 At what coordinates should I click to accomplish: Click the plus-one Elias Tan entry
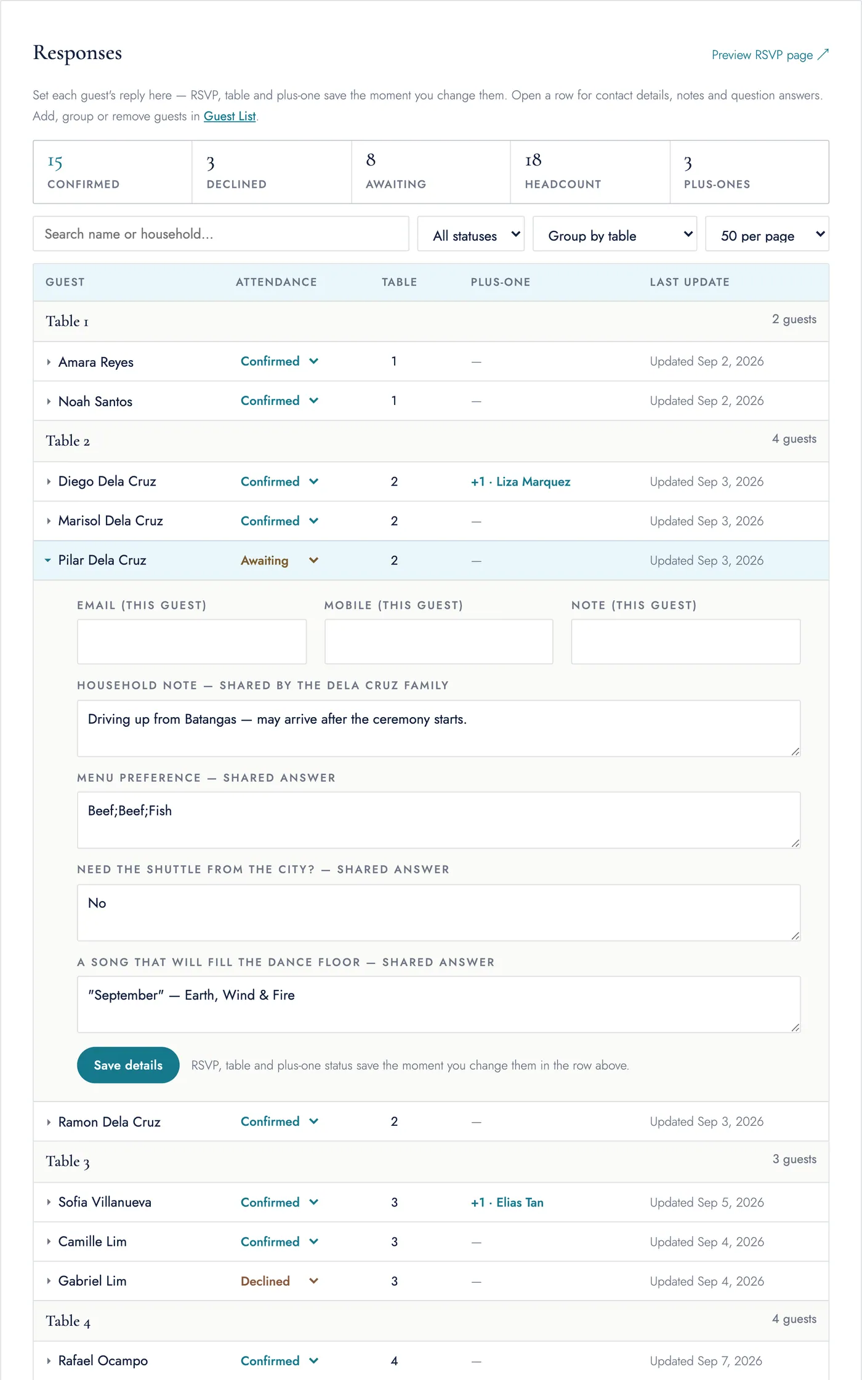pos(507,1202)
